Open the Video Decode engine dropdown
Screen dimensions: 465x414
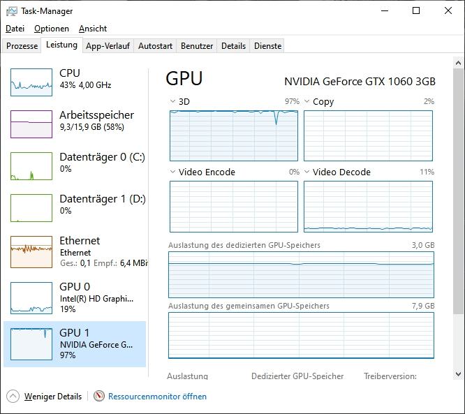coord(307,172)
